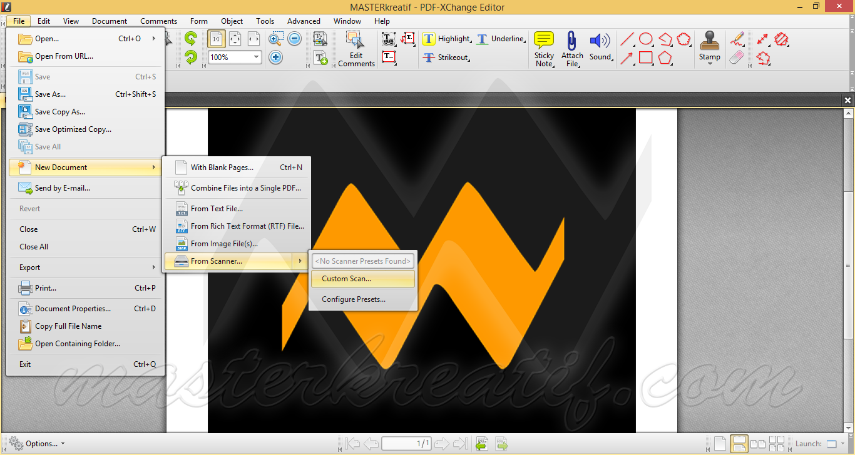Select the two pages facing layout icon
Image resolution: width=855 pixels, height=455 pixels.
pos(757,444)
